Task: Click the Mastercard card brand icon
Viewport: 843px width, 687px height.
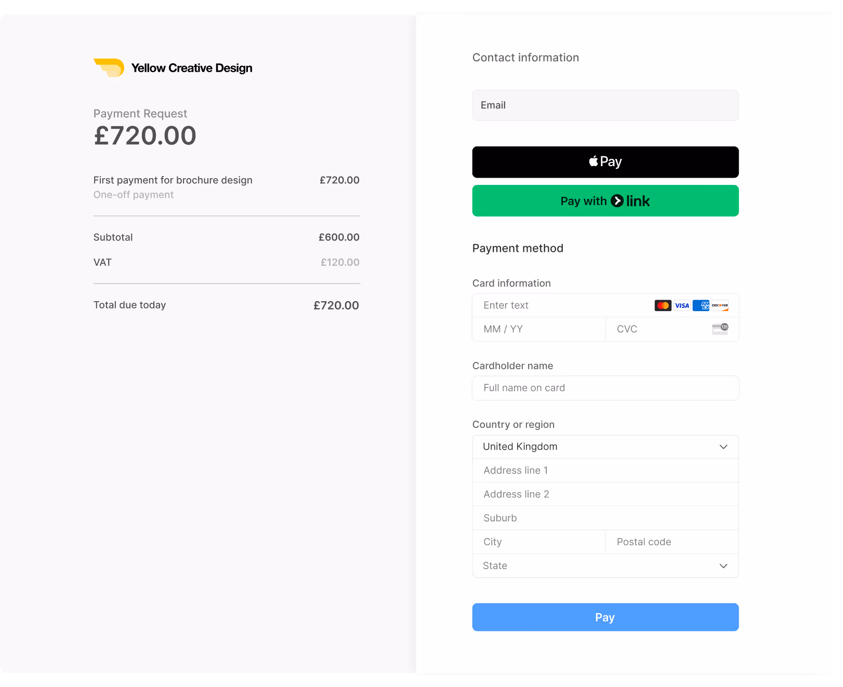Action: [662, 305]
